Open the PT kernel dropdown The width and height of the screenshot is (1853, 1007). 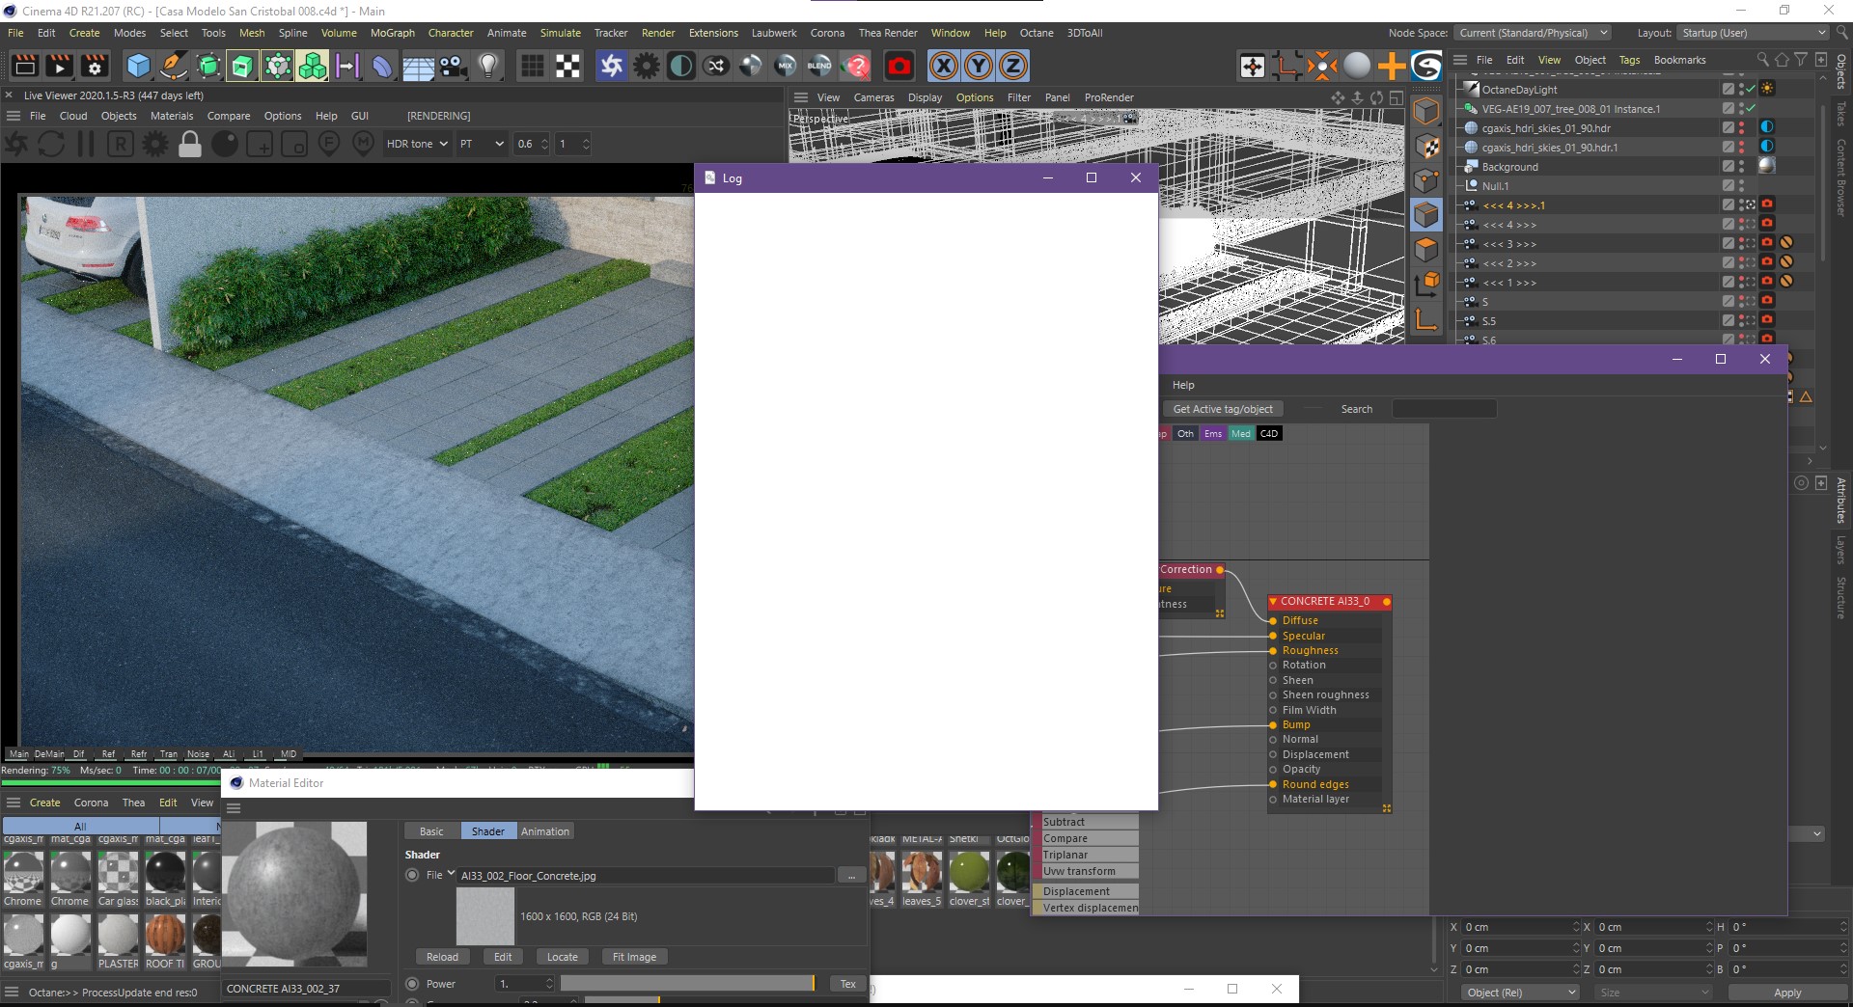[x=482, y=144]
